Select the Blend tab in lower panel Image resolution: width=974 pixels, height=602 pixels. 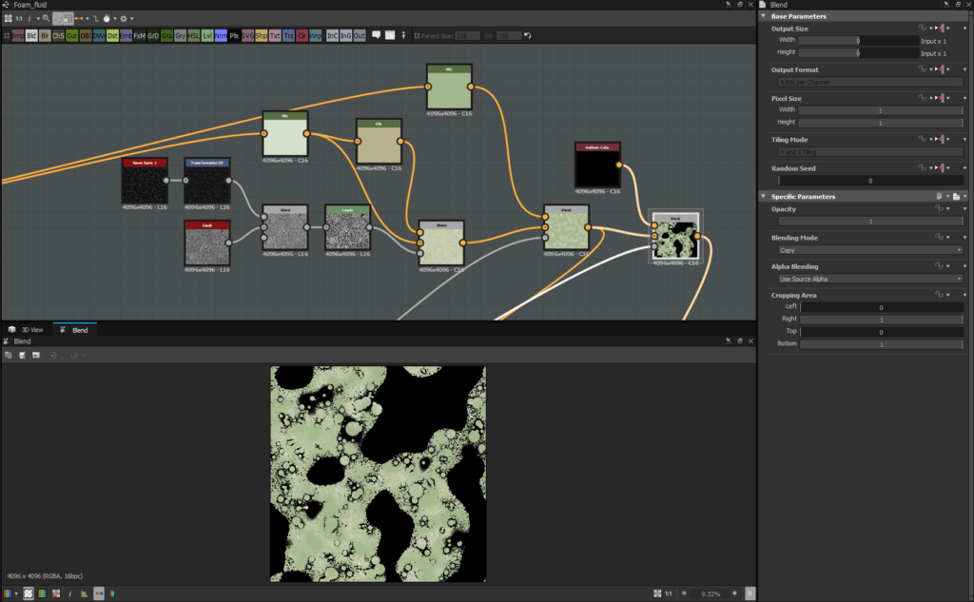(x=74, y=330)
